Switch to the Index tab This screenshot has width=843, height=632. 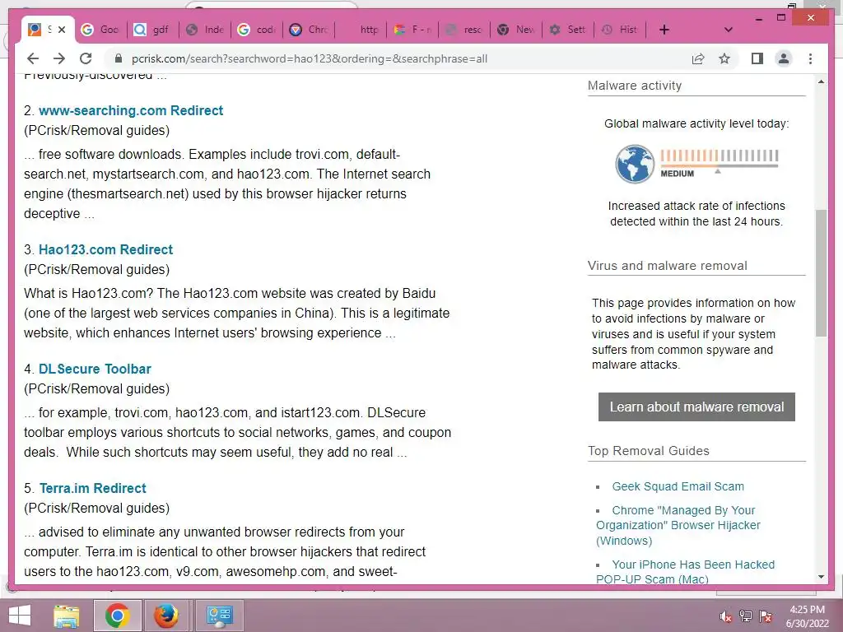(x=205, y=30)
